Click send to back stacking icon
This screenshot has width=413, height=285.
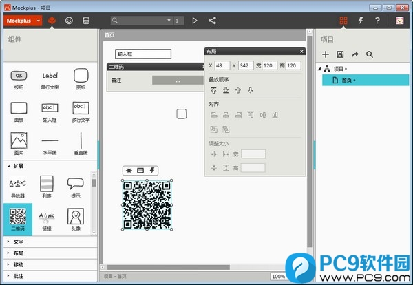pyautogui.click(x=226, y=90)
